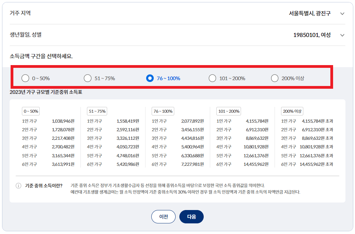The width and height of the screenshot is (355, 234).
Task: Click the 76~100% column header label
Action: (x=162, y=111)
